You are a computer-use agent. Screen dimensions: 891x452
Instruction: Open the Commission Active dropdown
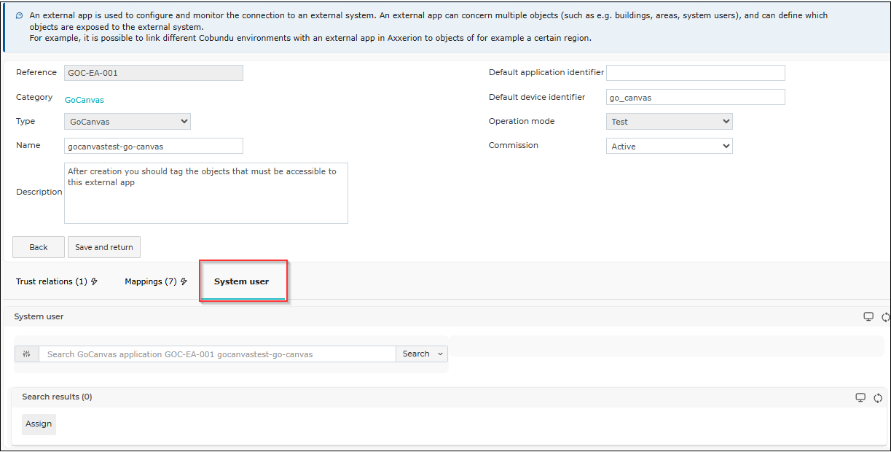[x=669, y=147]
